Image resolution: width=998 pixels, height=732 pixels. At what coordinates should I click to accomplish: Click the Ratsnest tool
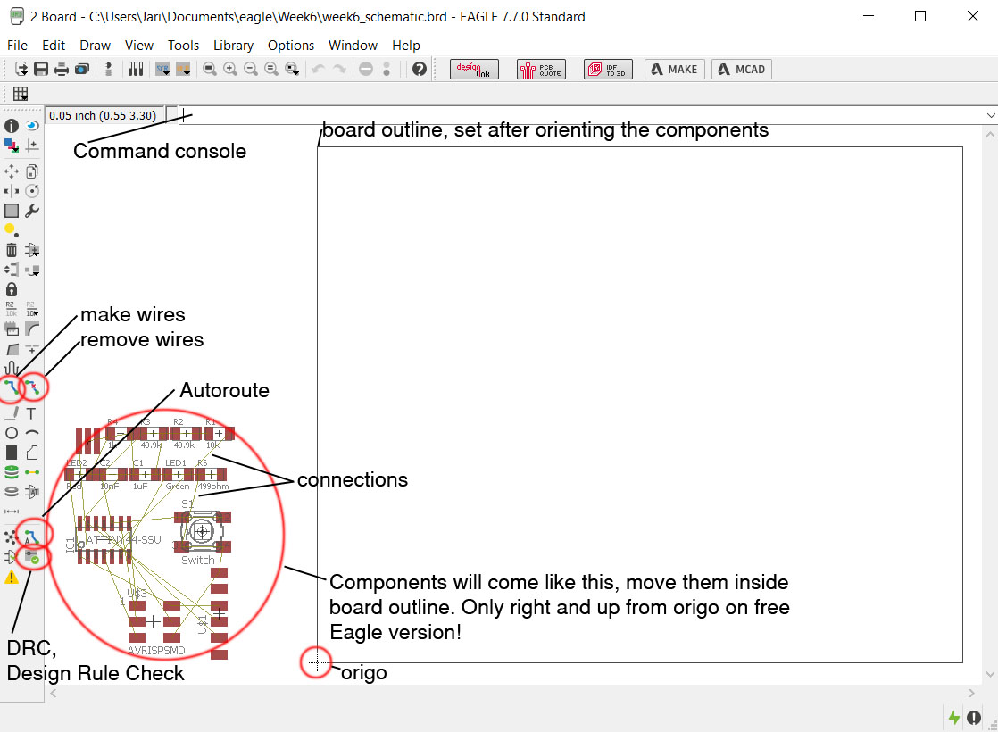tap(12, 538)
